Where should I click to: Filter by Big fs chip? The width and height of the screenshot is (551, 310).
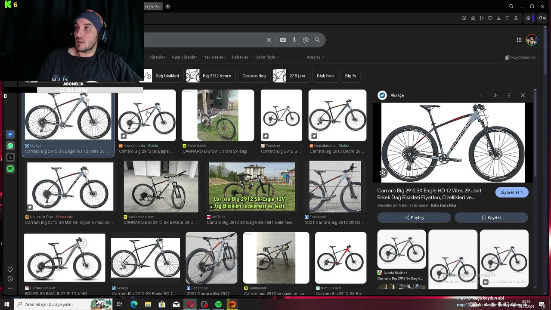tap(350, 76)
